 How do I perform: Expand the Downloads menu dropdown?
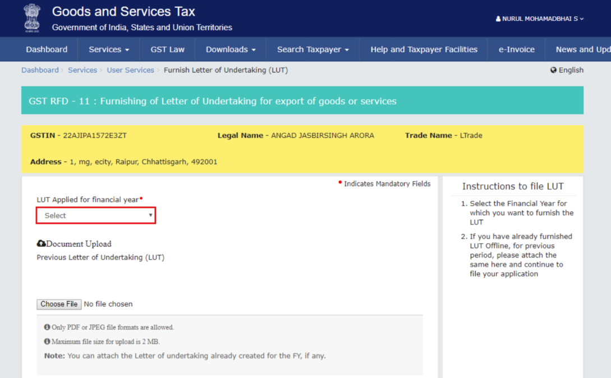[231, 49]
